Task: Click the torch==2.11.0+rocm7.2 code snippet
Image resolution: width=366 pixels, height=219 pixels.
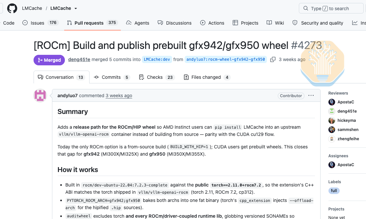Action: pyautogui.click(x=236, y=185)
